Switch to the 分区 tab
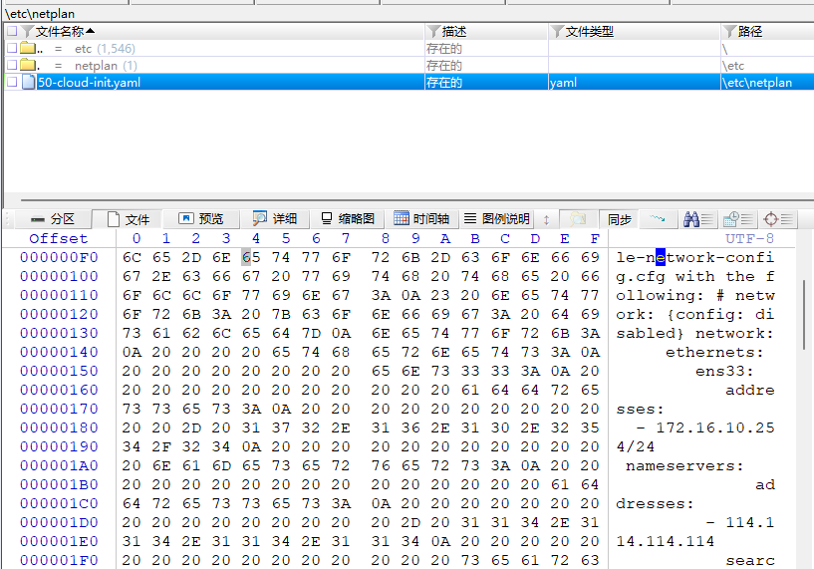The width and height of the screenshot is (814, 569). 53,219
